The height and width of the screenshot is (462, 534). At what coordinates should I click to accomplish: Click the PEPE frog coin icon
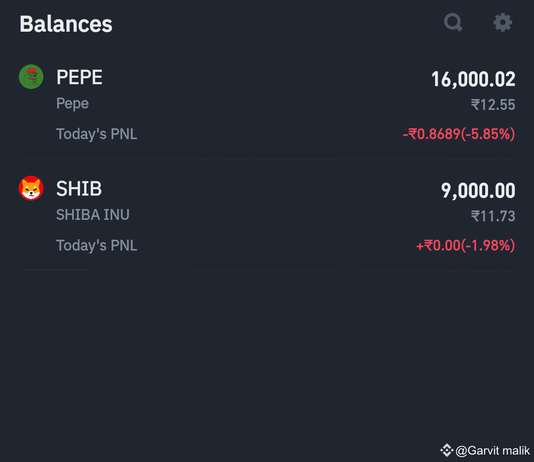click(31, 77)
